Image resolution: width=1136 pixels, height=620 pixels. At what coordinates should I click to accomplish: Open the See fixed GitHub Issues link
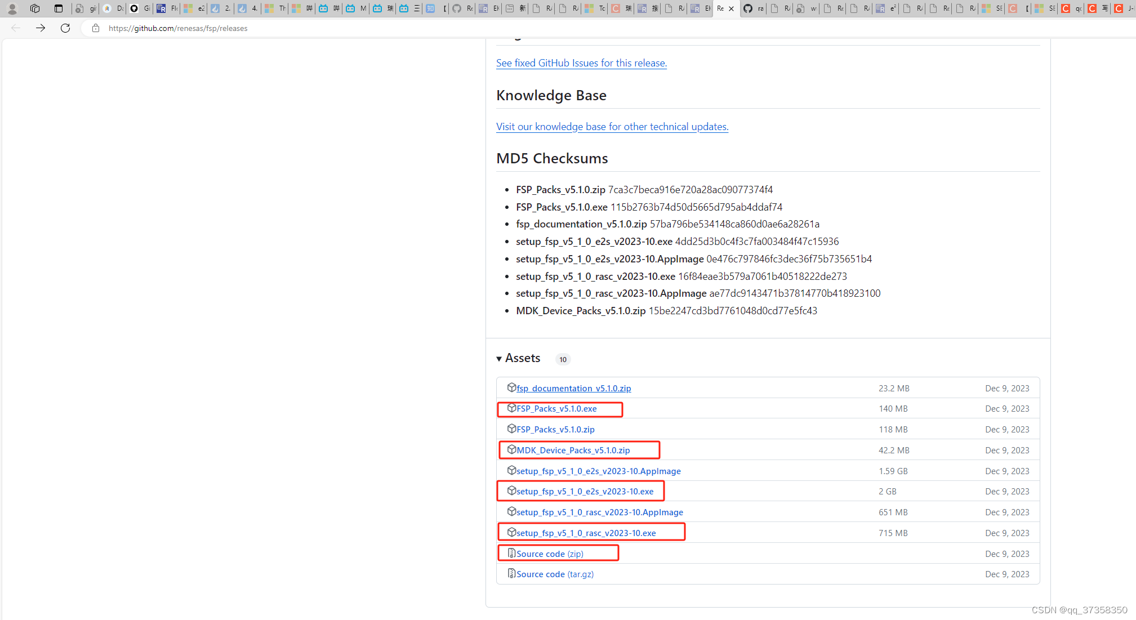(x=581, y=63)
